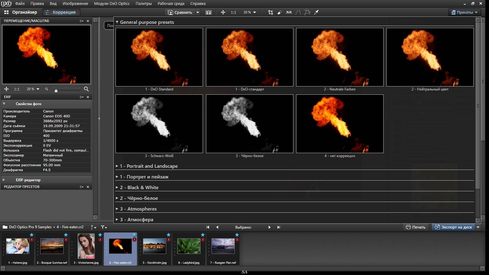Open the Модули DxO Optics menu

pyautogui.click(x=112, y=3)
